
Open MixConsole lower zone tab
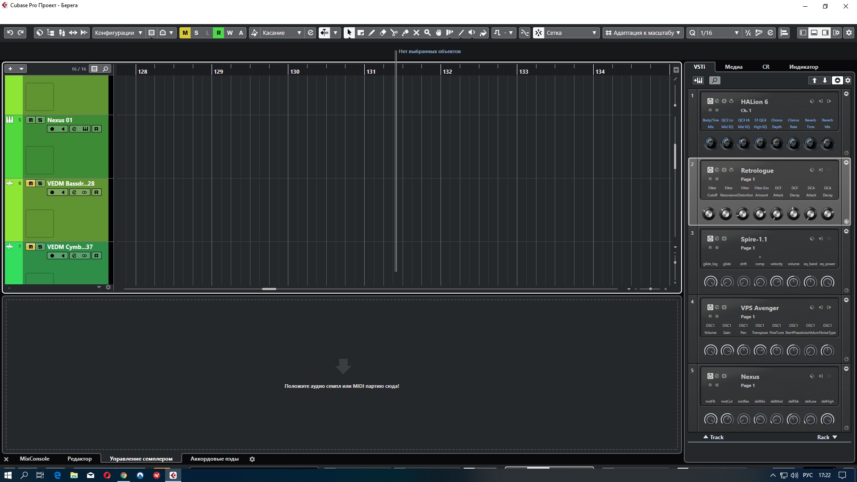(x=34, y=459)
